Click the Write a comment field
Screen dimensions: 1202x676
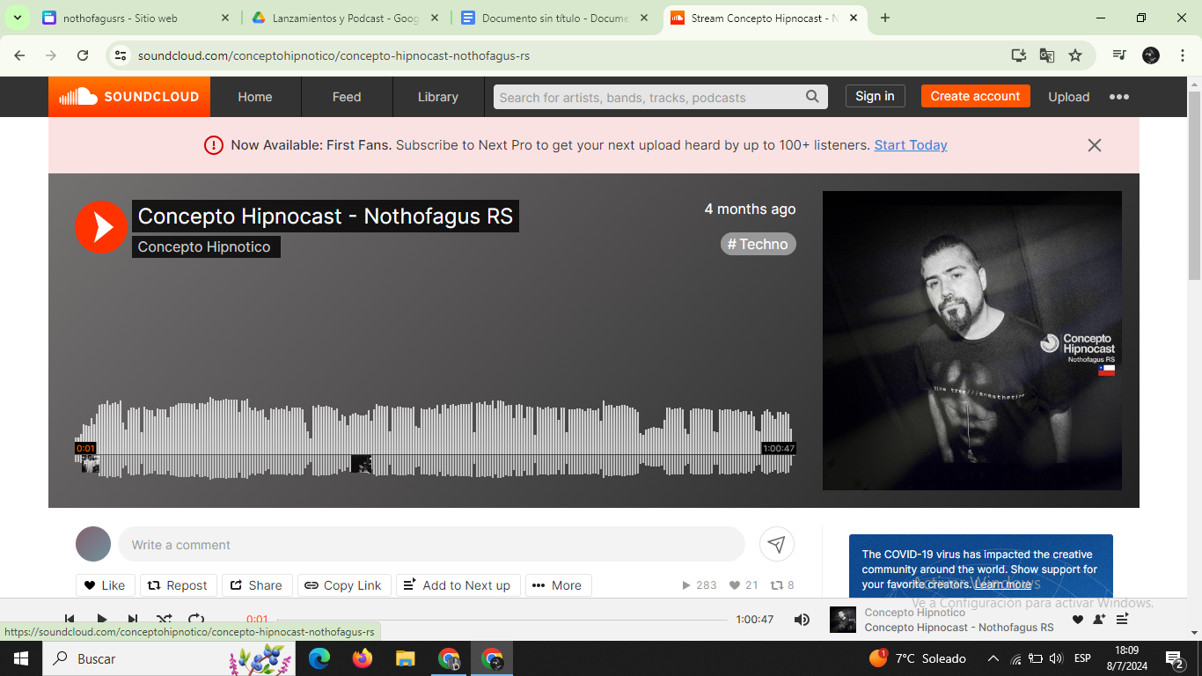[431, 544]
